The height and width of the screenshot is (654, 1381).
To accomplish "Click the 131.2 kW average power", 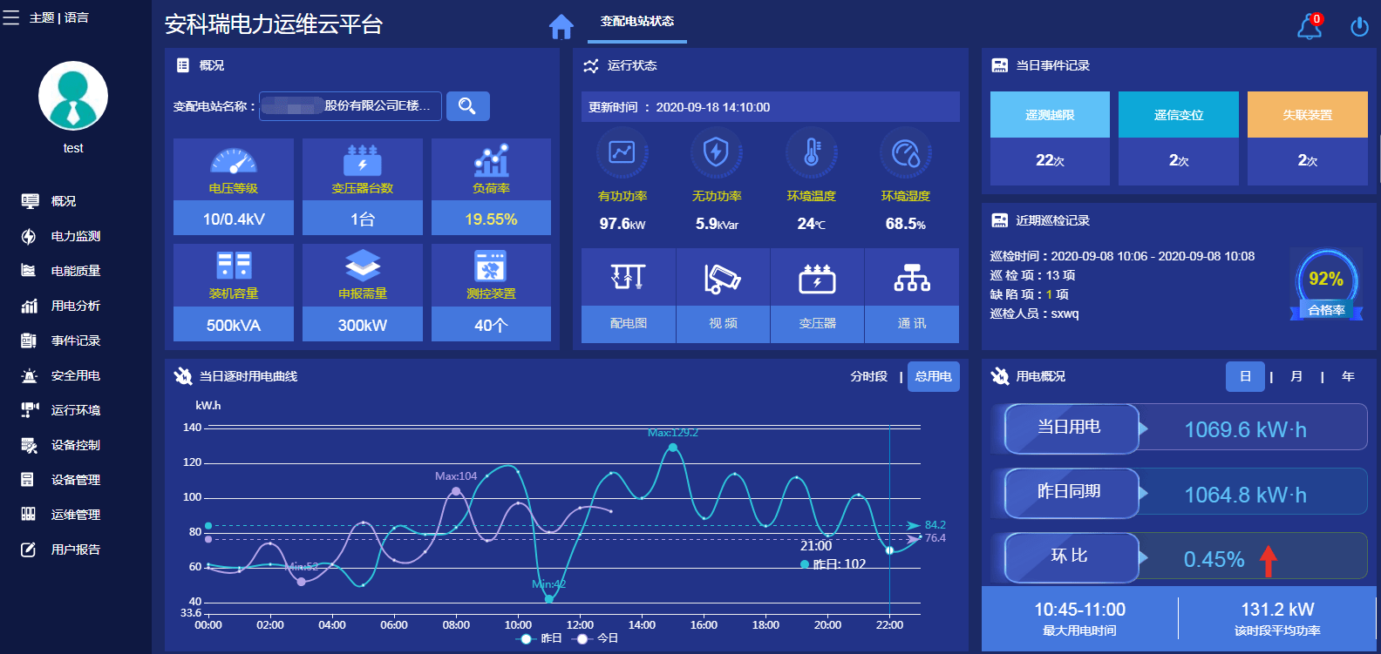I will (x=1277, y=610).
